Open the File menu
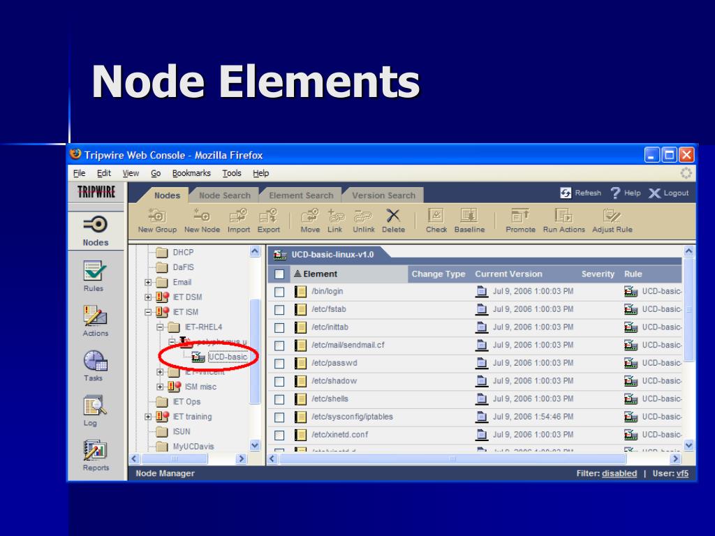The image size is (715, 536). click(80, 173)
